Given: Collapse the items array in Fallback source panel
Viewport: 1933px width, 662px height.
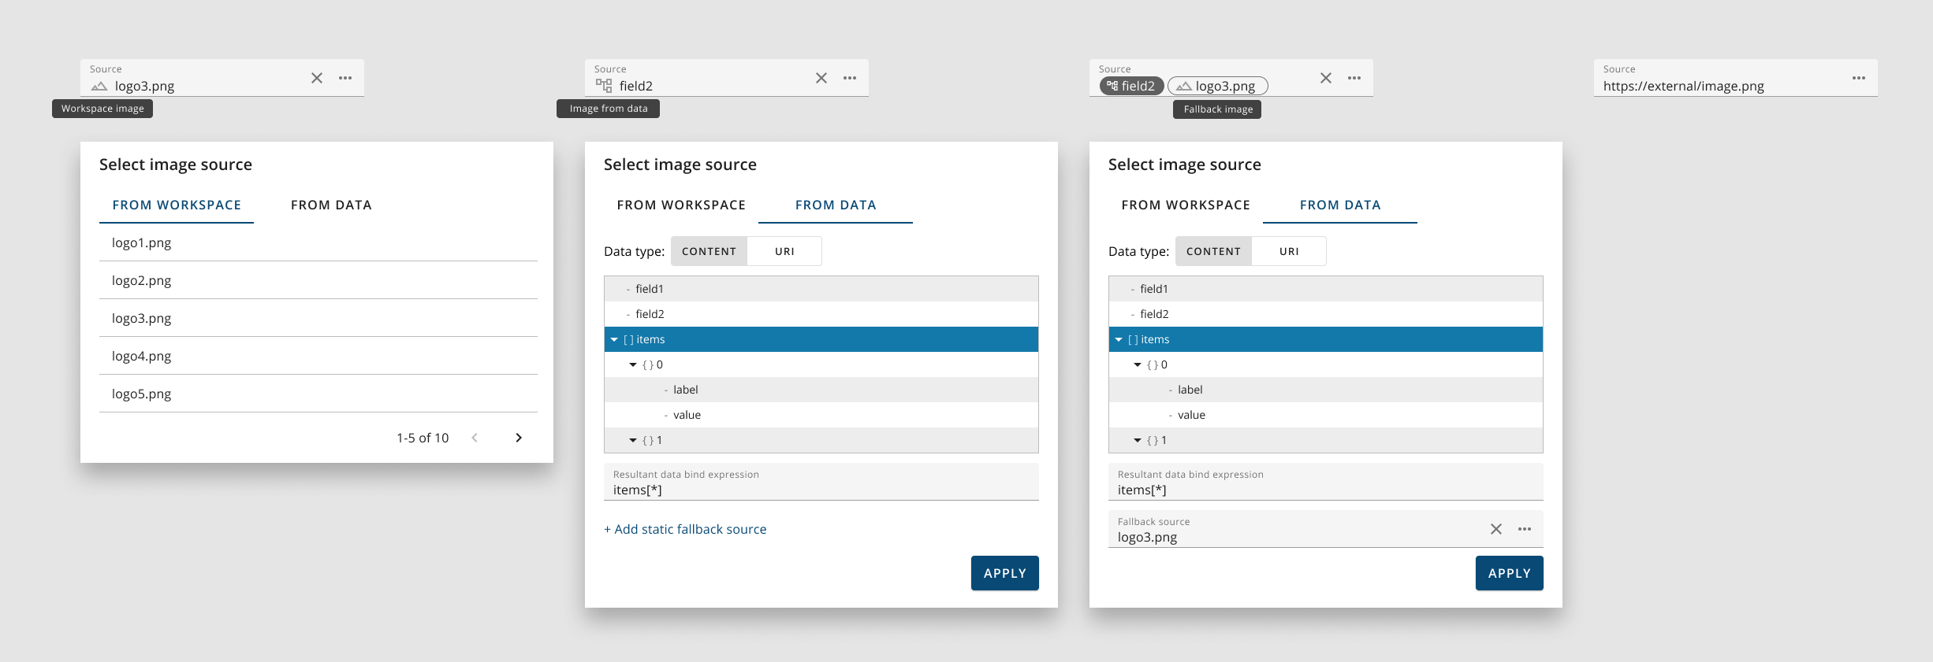Looking at the screenshot, I should pyautogui.click(x=1119, y=339).
